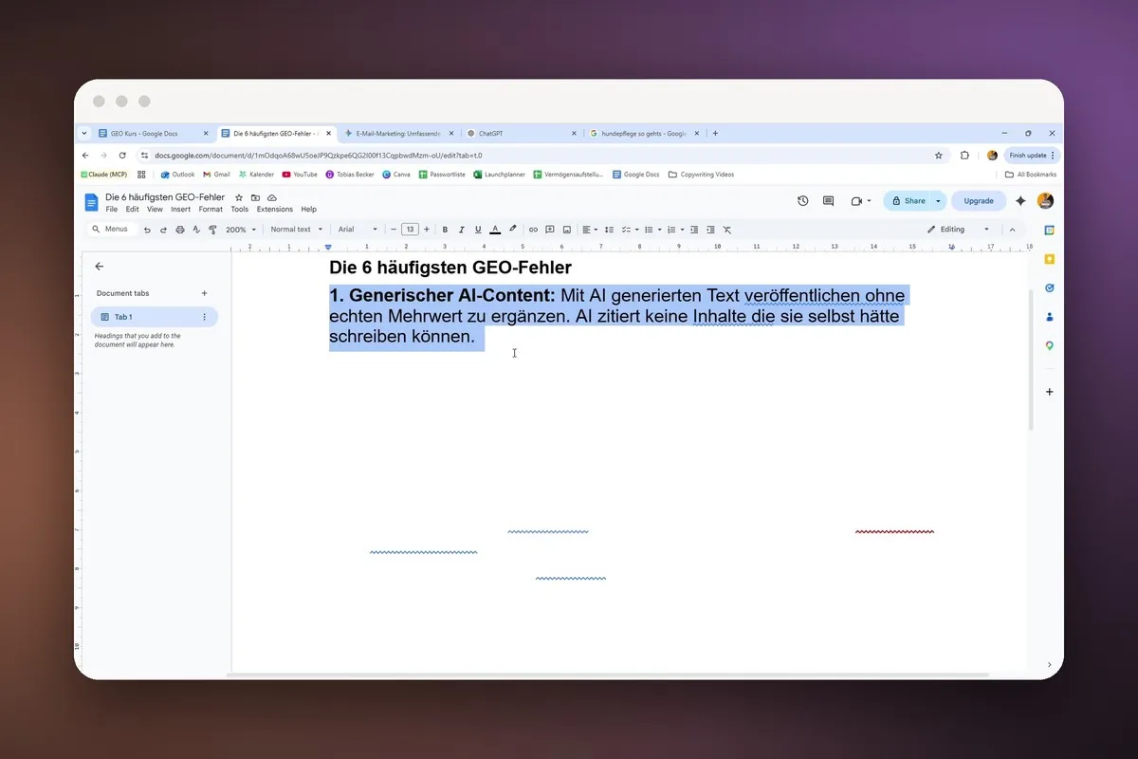This screenshot has width=1138, height=759.
Task: Toggle bold formatting in the toolbar
Action: point(445,230)
